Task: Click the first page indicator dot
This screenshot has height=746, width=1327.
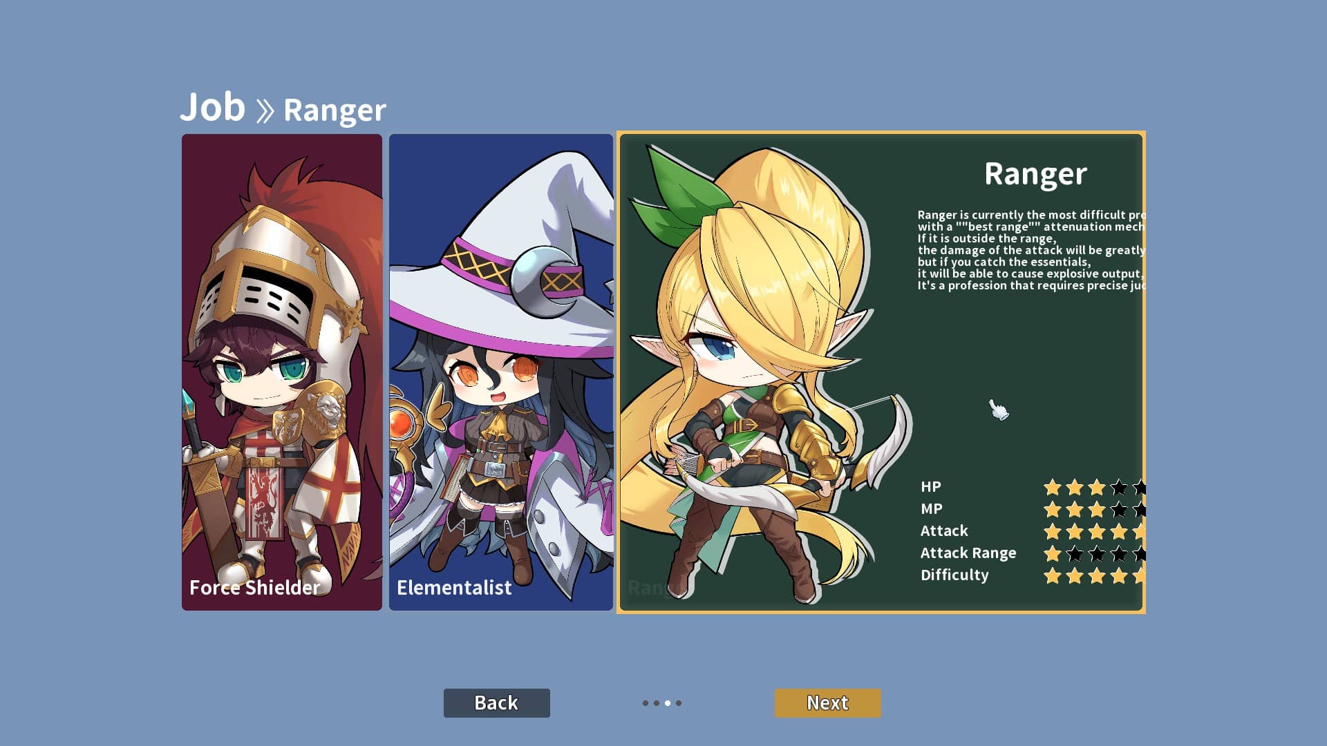Action: pos(646,703)
